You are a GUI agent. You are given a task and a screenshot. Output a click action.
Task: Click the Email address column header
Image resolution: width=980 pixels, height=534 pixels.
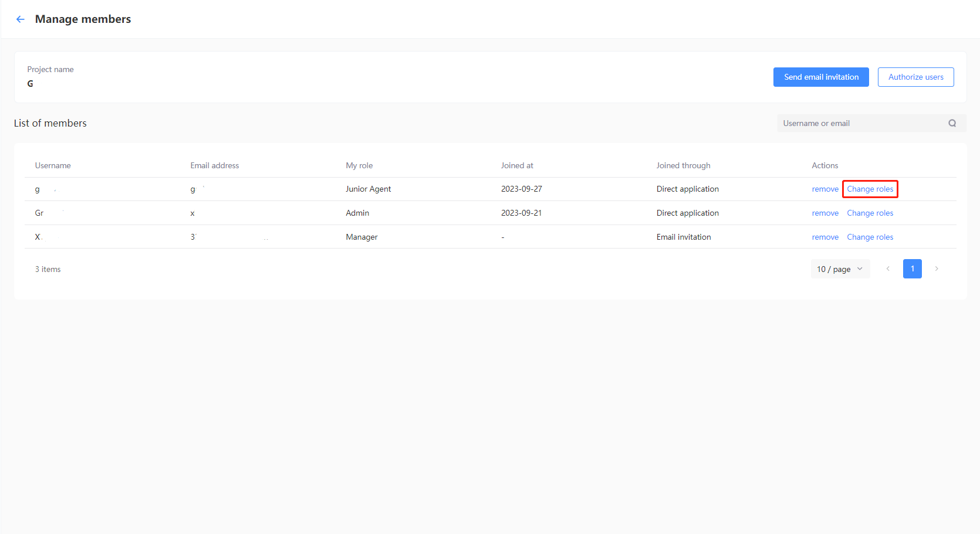click(215, 166)
